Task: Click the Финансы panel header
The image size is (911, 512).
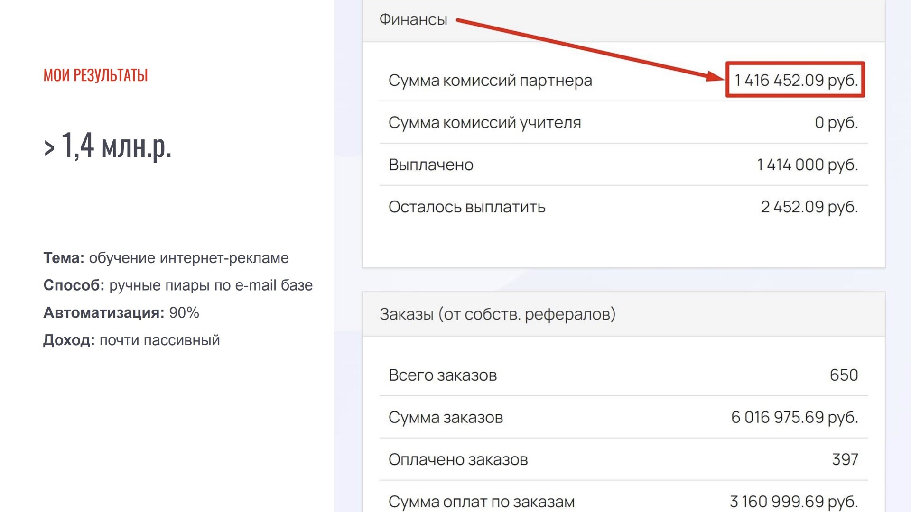Action: 413,19
